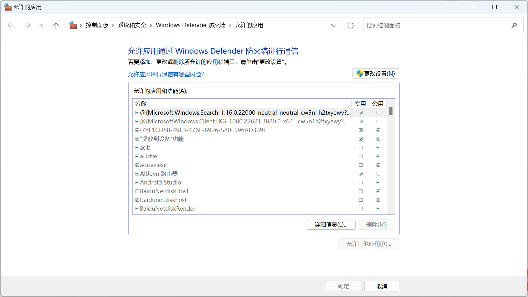Expand chevron after 系统和安全 breadcrumb
Image resolution: width=528 pixels, height=297 pixels.
point(151,26)
